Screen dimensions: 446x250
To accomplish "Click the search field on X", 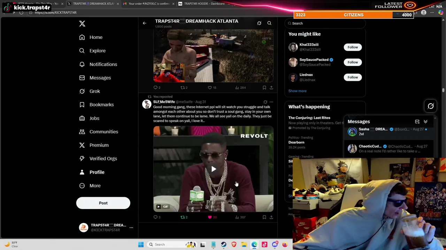I will point(325,23).
